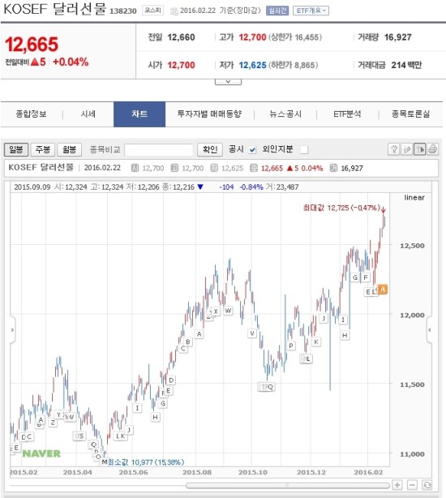The image size is (446, 498).
Task: Click the 거래대금 214 백만 value
Action: pyautogui.click(x=406, y=65)
